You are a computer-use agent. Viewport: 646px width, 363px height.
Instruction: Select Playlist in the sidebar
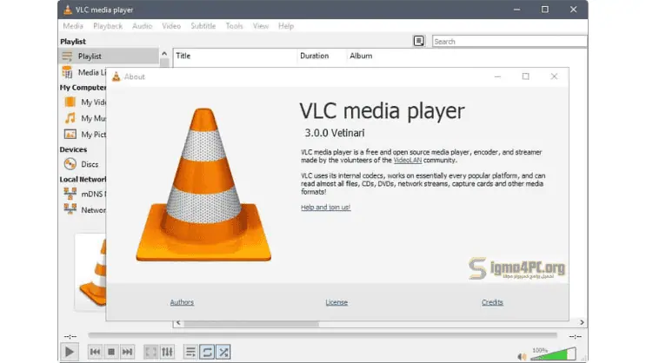coord(109,56)
